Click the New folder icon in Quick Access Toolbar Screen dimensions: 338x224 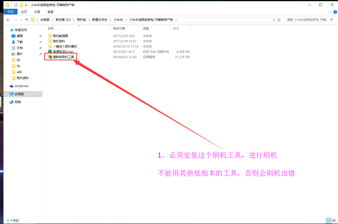21,5
